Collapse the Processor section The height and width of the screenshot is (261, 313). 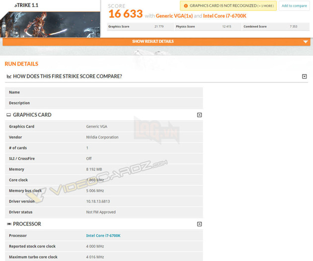199,224
